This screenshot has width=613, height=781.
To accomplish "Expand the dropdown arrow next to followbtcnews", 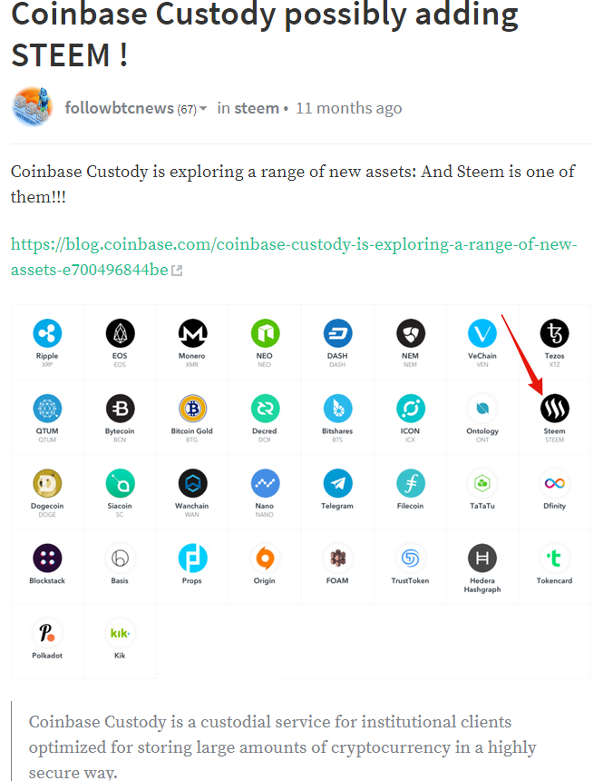I will (x=203, y=109).
